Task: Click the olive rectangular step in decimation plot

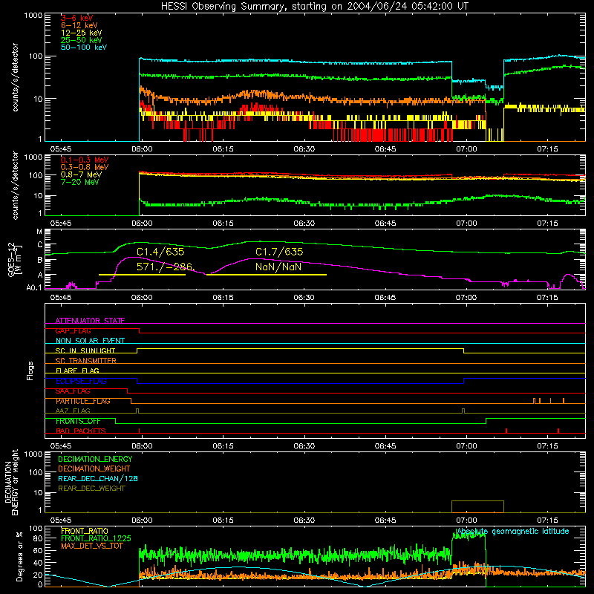Action: pyautogui.click(x=477, y=506)
